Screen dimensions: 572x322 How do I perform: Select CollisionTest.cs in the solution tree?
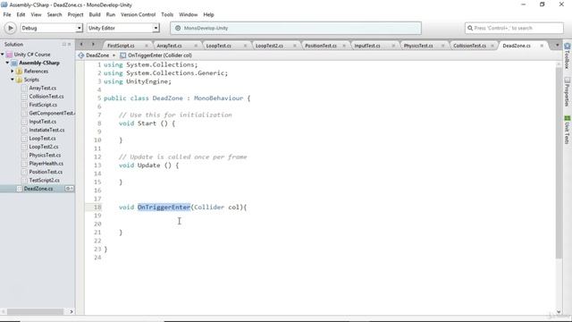click(x=46, y=97)
